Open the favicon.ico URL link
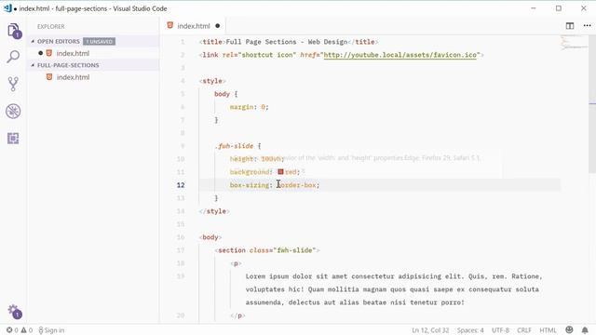The height and width of the screenshot is (335, 596). [x=400, y=55]
